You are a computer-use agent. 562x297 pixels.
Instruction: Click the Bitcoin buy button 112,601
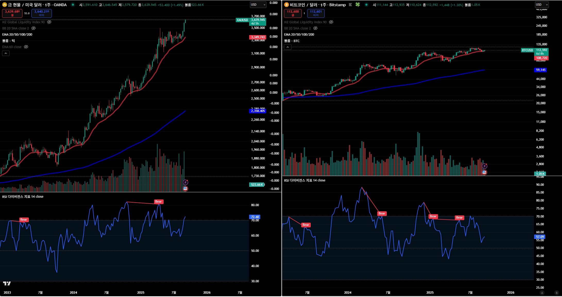click(316, 13)
